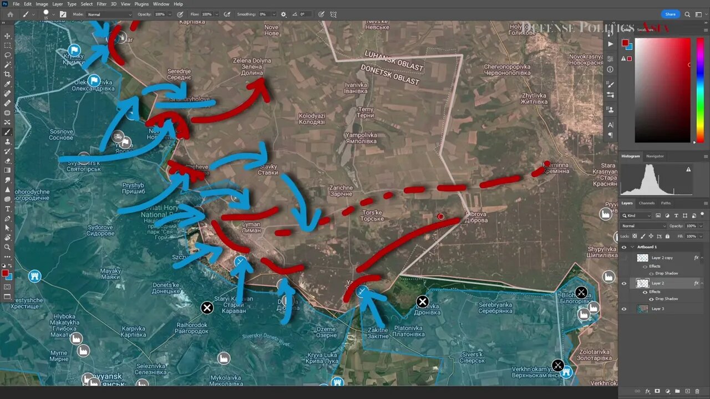Collapse the Artboard 1 group
Viewport: 710px width, 399px height.
(632, 247)
